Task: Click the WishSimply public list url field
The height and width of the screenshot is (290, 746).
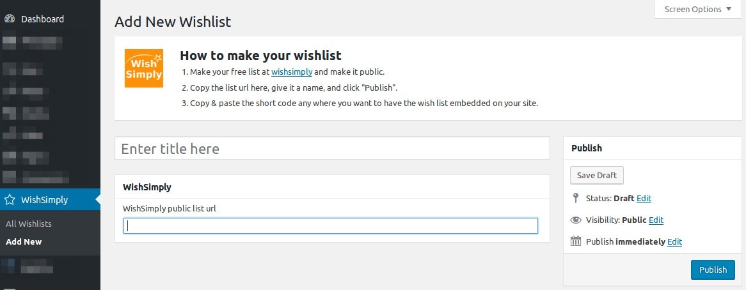Action: (330, 225)
